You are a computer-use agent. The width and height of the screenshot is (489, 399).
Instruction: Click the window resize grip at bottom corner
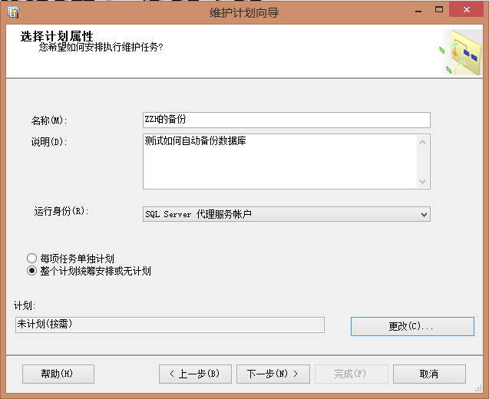coord(478,388)
